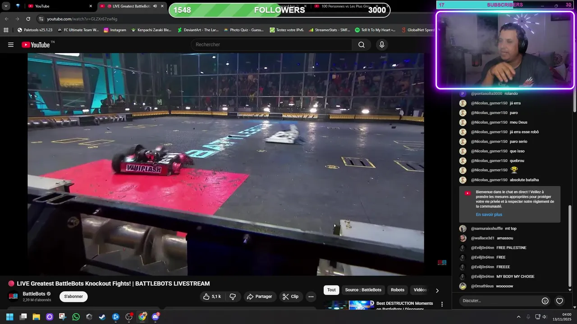Open Testez votre IPv6 bookmark
The width and height of the screenshot is (577, 324).
coord(287,30)
